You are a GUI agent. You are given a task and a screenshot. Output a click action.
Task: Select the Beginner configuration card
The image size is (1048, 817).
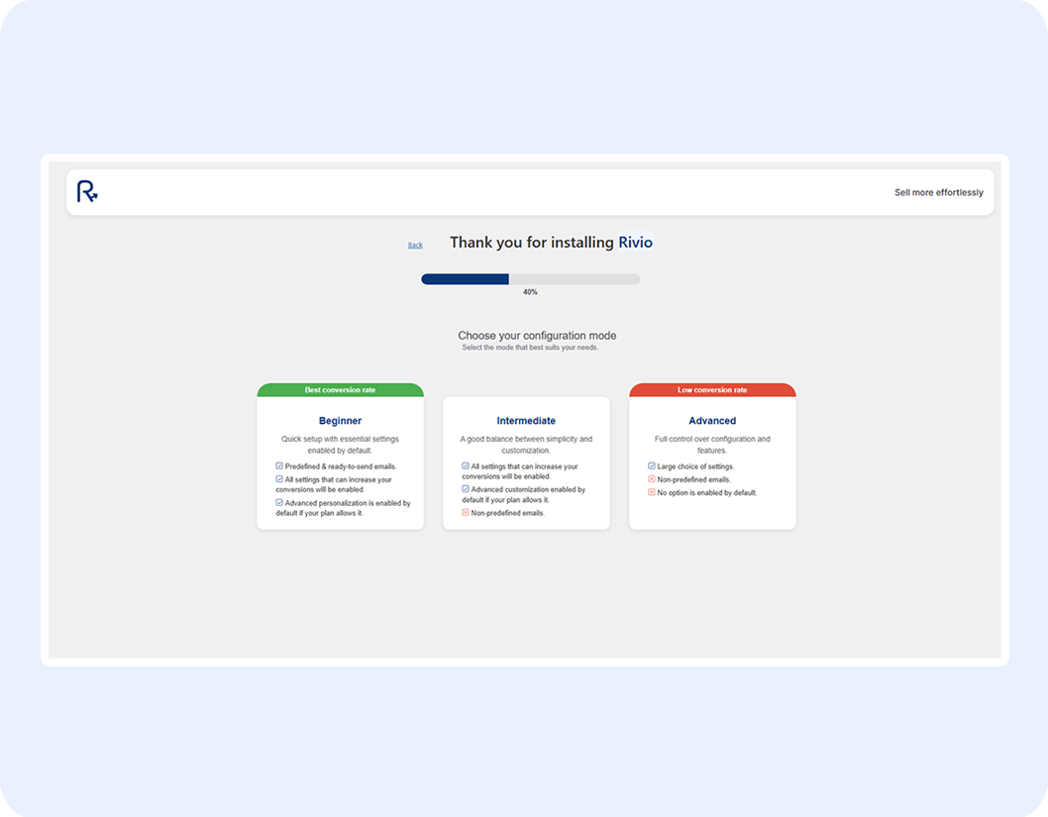tap(340, 460)
